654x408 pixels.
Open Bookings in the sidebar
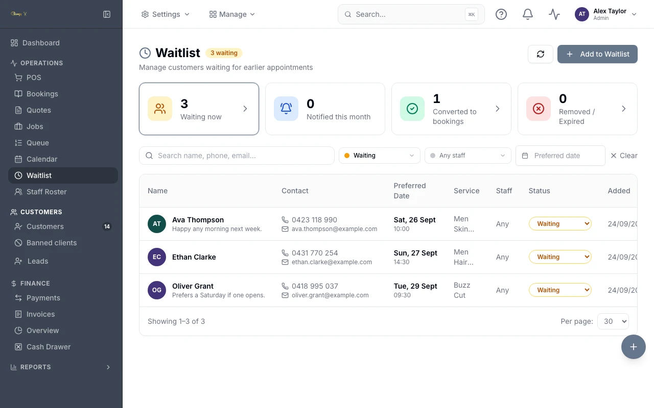point(63,94)
